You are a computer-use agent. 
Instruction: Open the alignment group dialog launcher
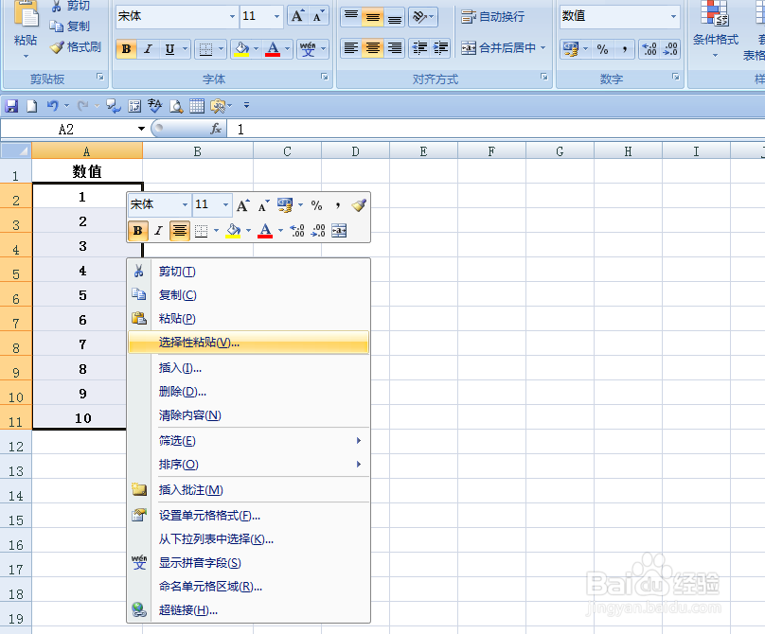(544, 77)
